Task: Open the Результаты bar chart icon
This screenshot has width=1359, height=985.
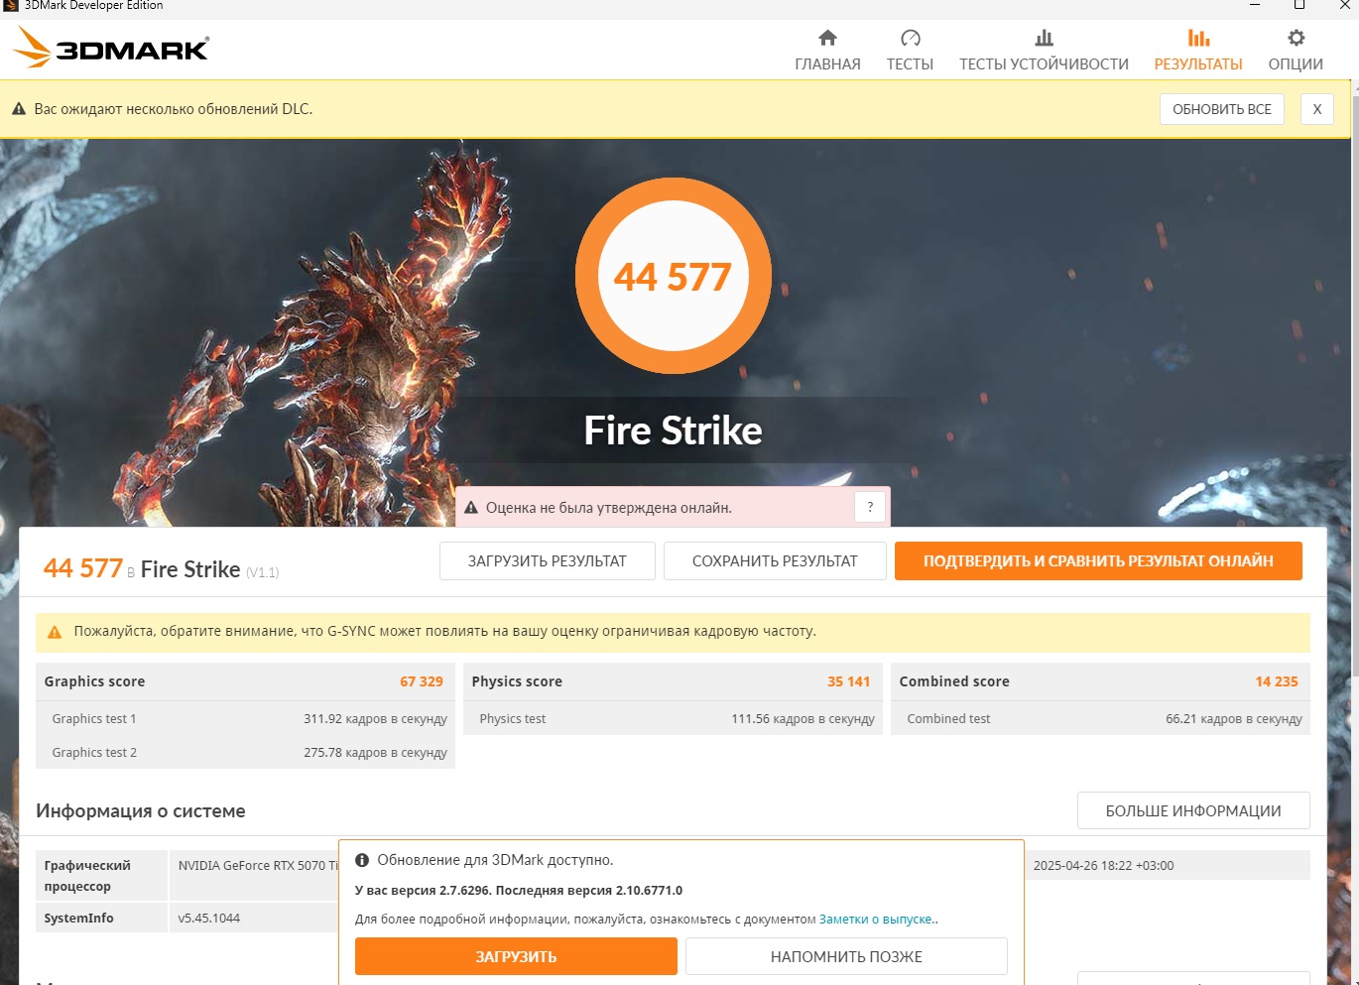Action: (x=1198, y=38)
